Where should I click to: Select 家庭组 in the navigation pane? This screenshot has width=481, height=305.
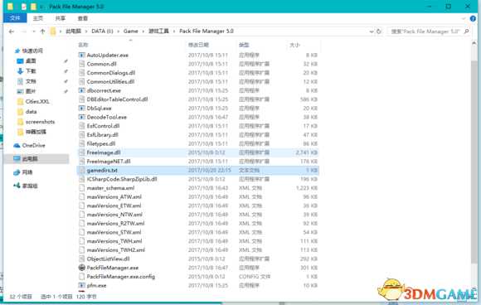tap(30, 186)
